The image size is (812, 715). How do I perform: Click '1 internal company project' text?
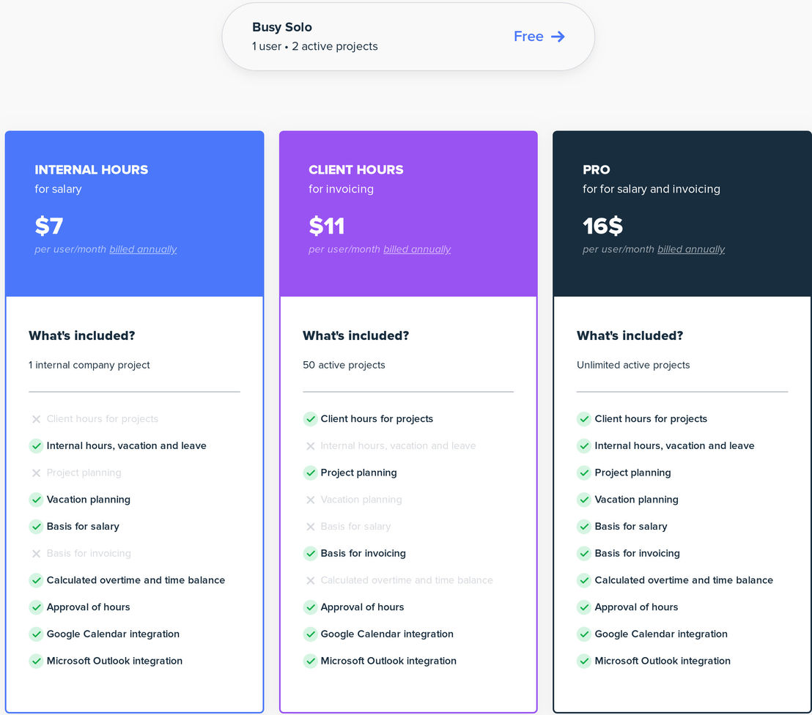click(89, 365)
